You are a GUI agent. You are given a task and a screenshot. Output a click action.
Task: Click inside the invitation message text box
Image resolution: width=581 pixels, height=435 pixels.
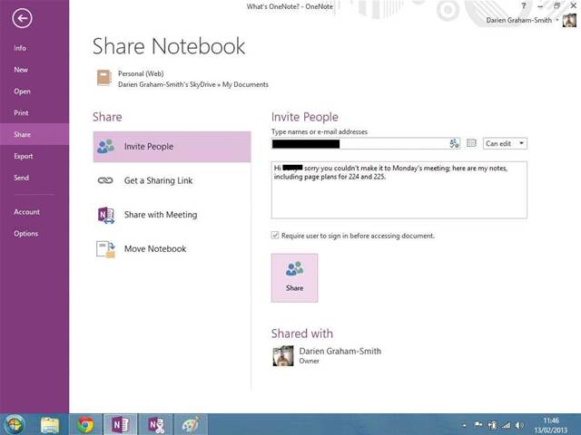399,190
